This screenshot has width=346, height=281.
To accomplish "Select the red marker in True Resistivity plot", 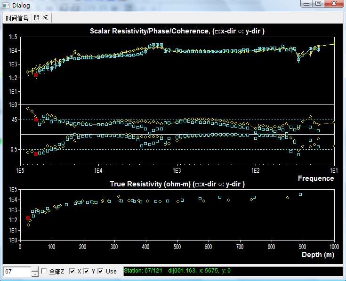I will pos(28,218).
